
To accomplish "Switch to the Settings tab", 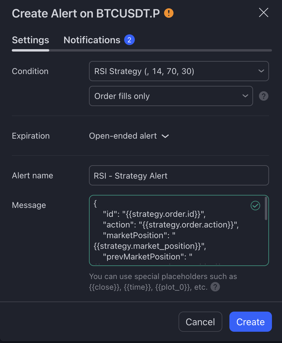I will click(x=30, y=40).
